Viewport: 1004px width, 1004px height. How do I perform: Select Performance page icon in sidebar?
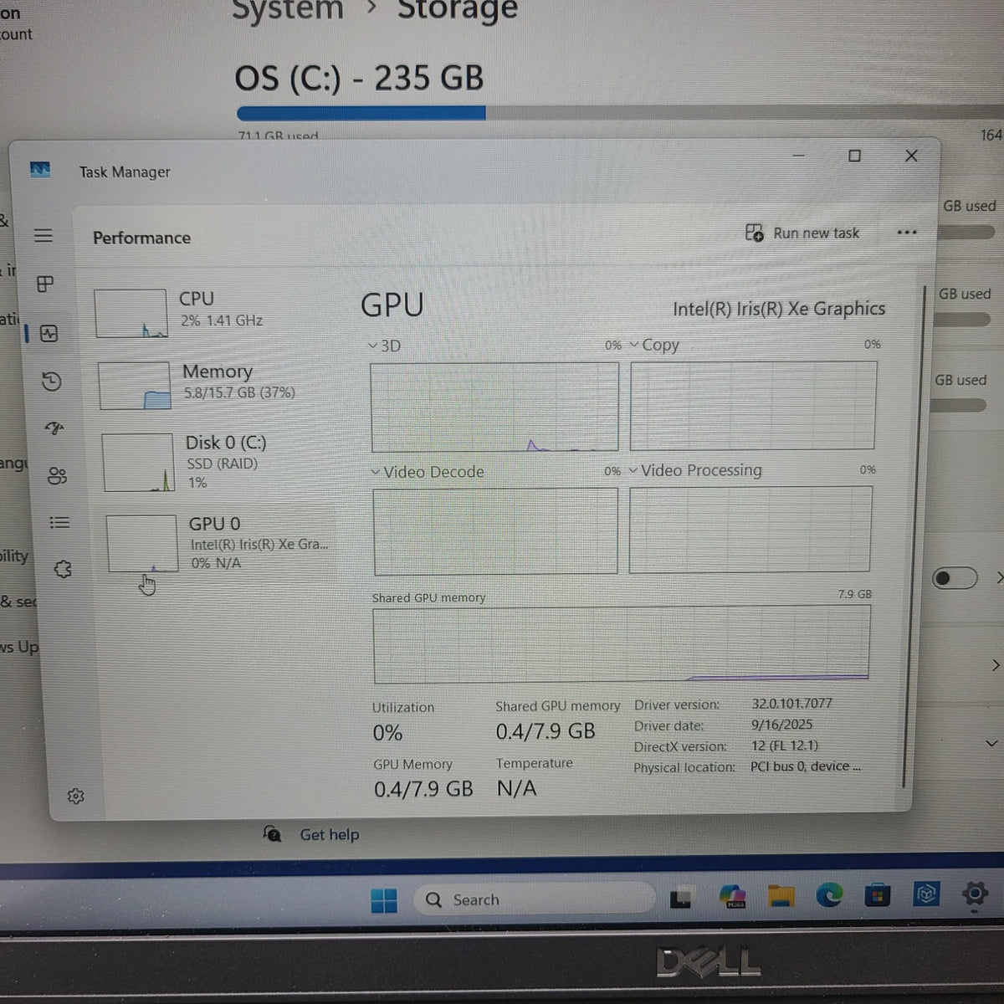point(49,334)
